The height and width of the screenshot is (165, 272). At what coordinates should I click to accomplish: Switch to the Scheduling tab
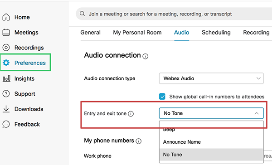coord(216,33)
